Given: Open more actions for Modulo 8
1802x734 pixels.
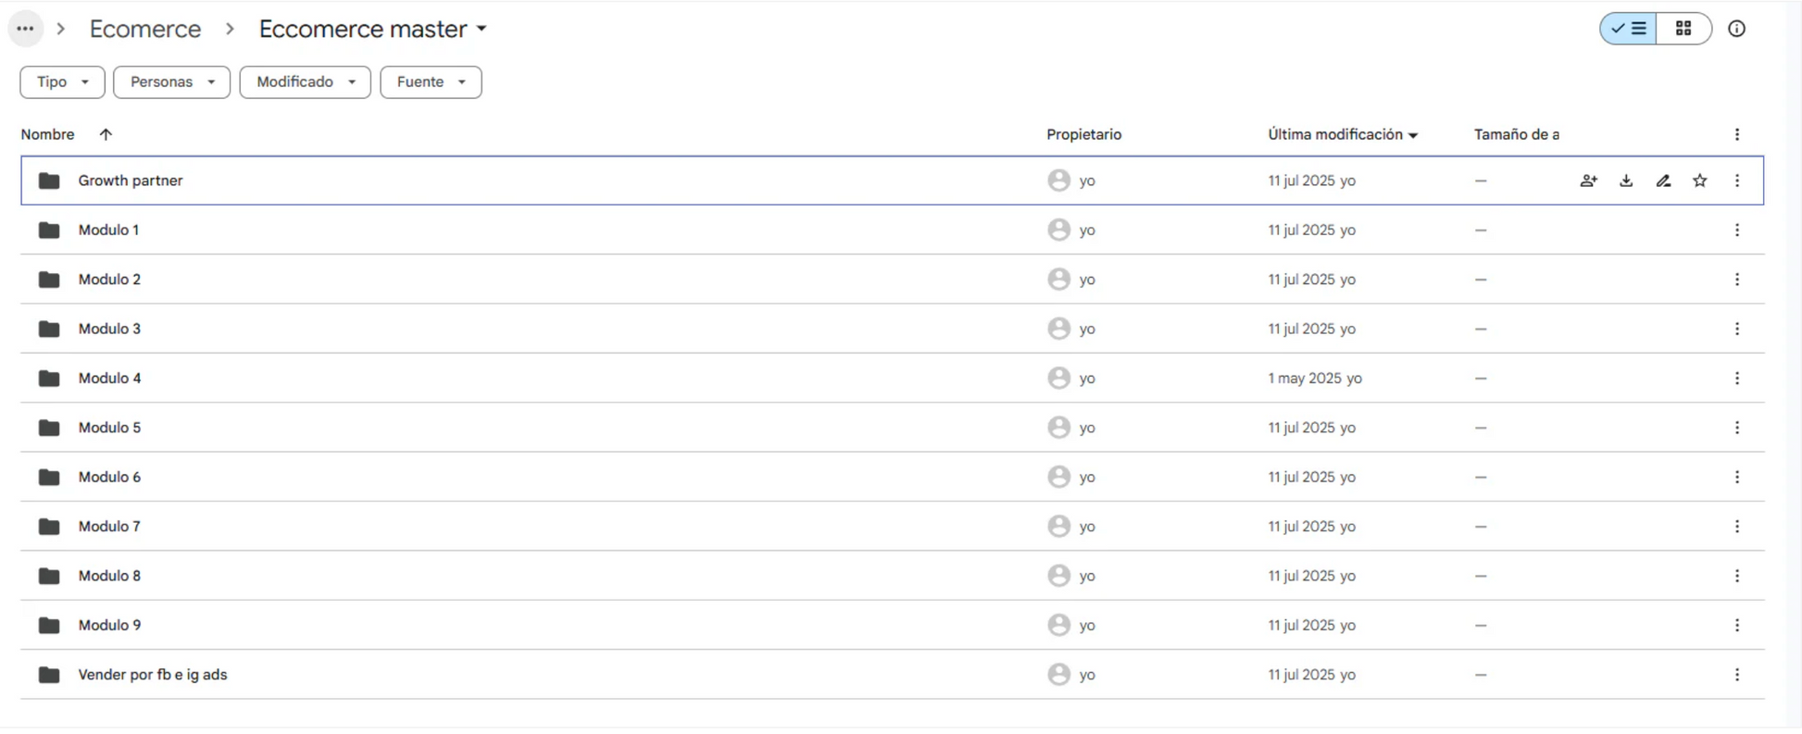Looking at the screenshot, I should (x=1737, y=576).
